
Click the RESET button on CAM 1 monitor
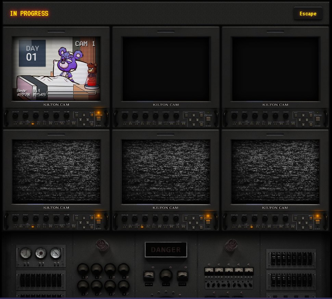point(76,115)
